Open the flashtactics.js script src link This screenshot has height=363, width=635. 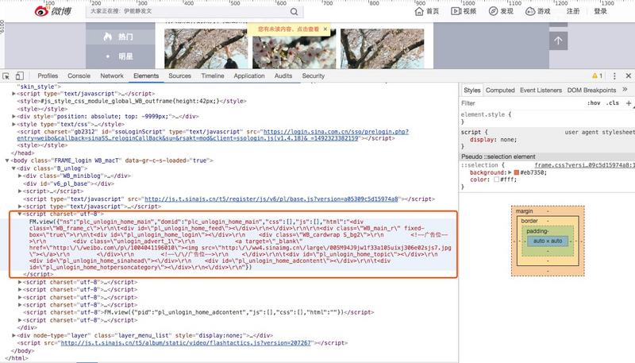click(186, 342)
